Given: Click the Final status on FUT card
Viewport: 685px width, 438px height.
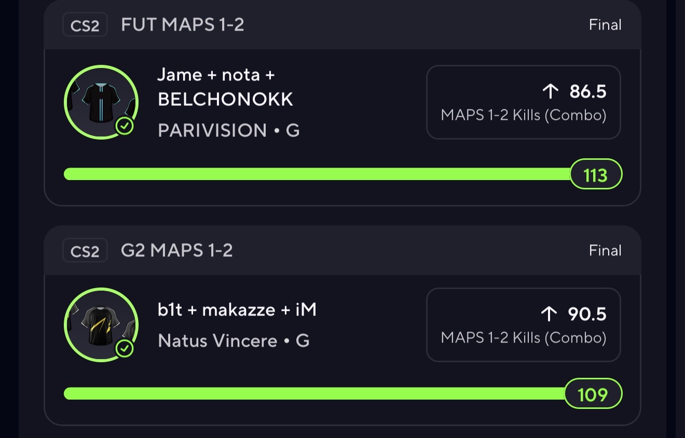Looking at the screenshot, I should point(605,25).
